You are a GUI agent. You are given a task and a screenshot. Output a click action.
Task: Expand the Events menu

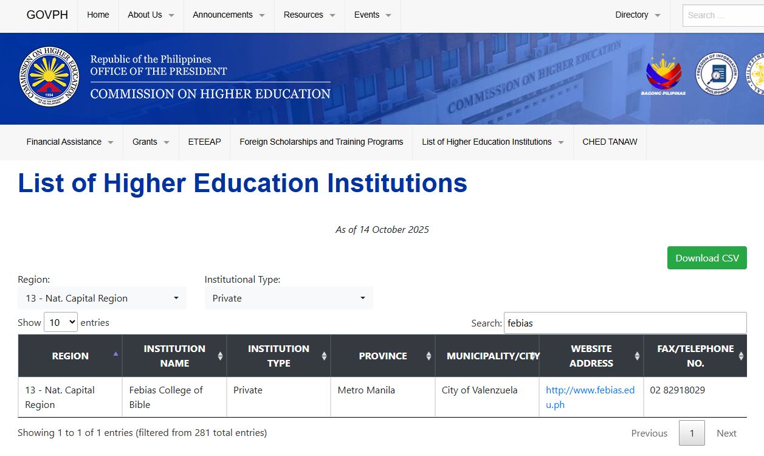tap(373, 15)
